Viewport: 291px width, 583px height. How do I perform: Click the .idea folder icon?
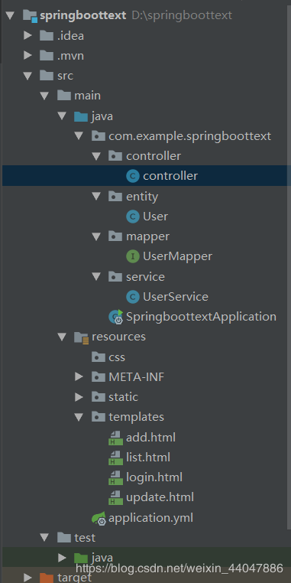[47, 36]
